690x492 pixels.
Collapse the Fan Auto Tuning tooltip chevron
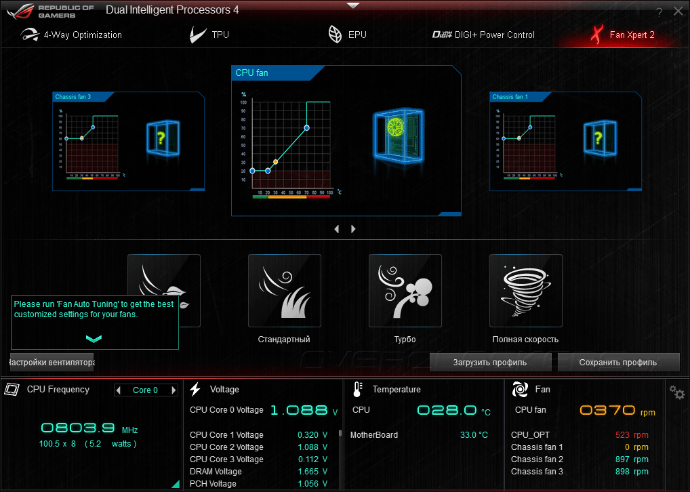94,338
